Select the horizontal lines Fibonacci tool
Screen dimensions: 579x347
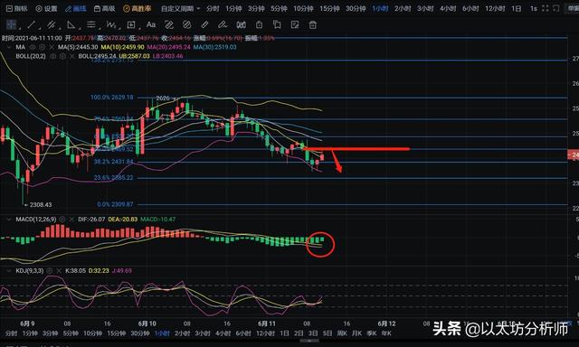coord(90,24)
